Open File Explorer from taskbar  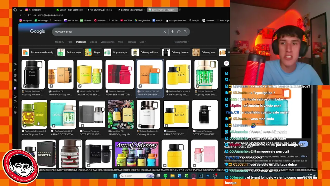(172, 176)
